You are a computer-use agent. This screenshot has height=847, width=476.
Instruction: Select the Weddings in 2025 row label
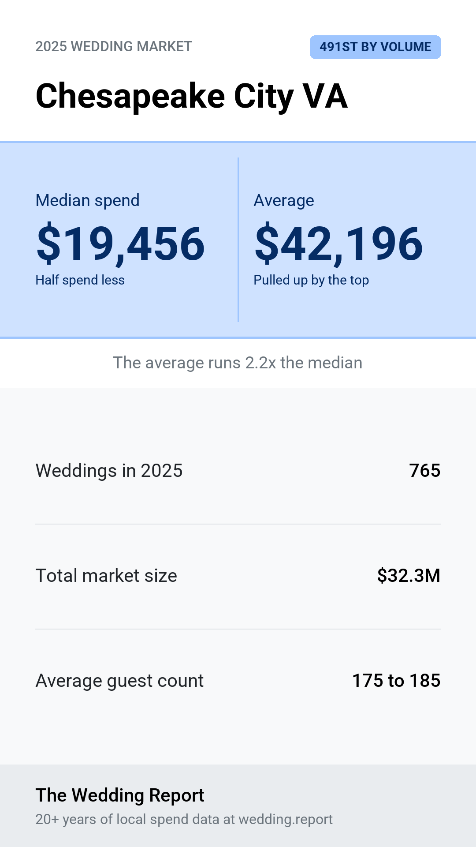point(109,471)
